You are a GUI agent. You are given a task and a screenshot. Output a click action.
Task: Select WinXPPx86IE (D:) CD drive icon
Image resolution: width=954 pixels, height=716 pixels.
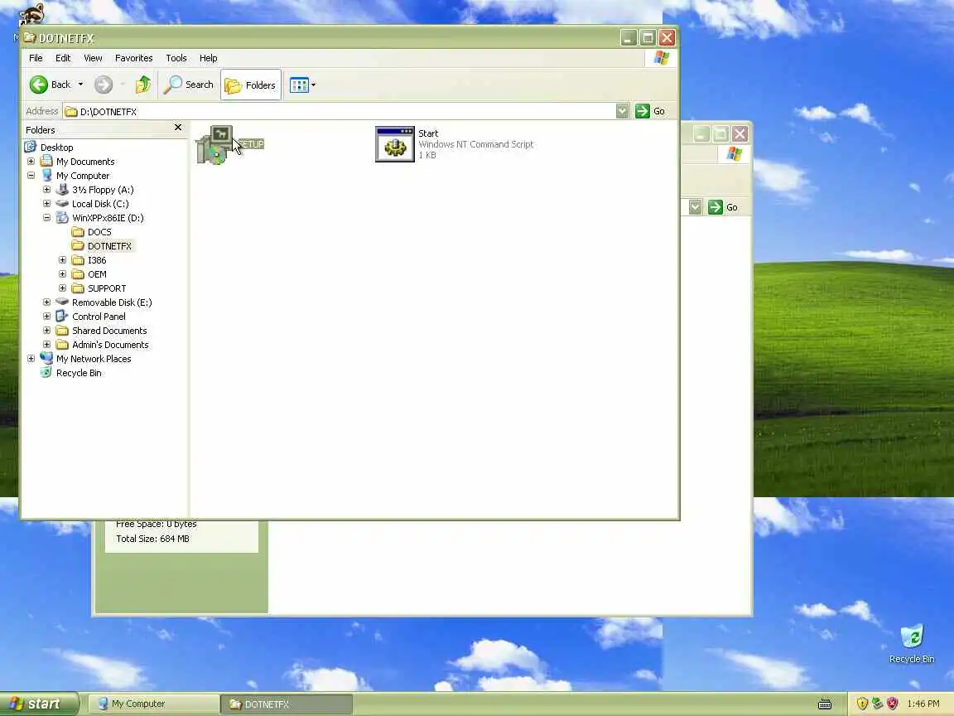(62, 217)
